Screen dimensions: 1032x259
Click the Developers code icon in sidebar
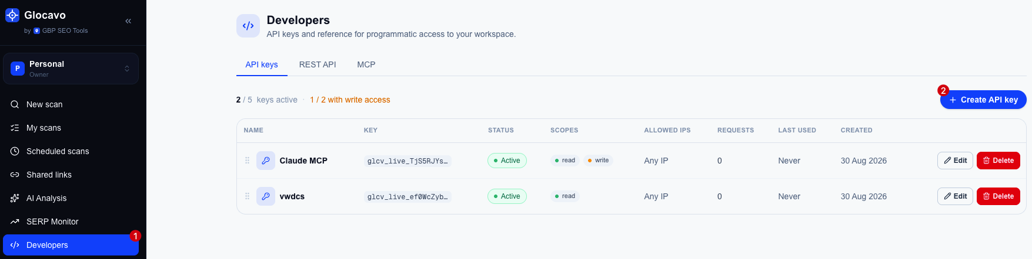(15, 245)
